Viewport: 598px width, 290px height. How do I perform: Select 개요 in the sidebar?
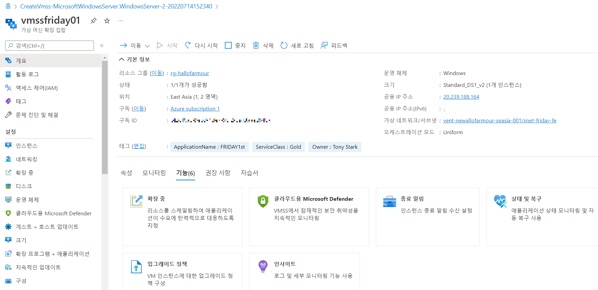[51, 61]
